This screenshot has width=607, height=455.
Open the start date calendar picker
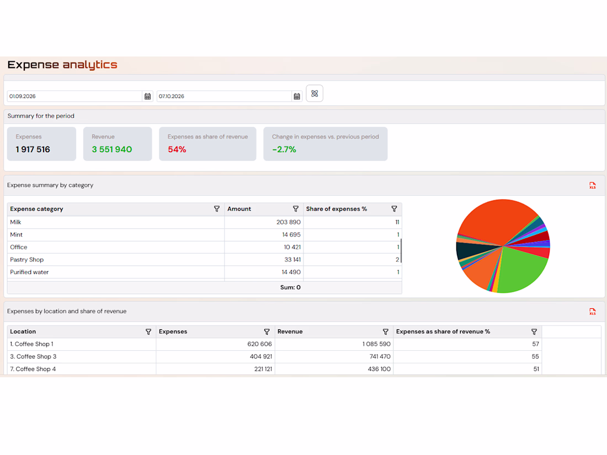(147, 97)
